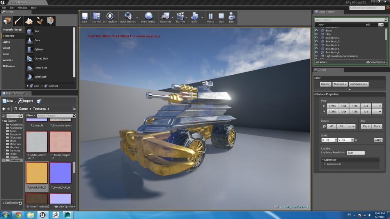Collapse the Surface Properties section
The image size is (390, 219).
click(x=315, y=94)
